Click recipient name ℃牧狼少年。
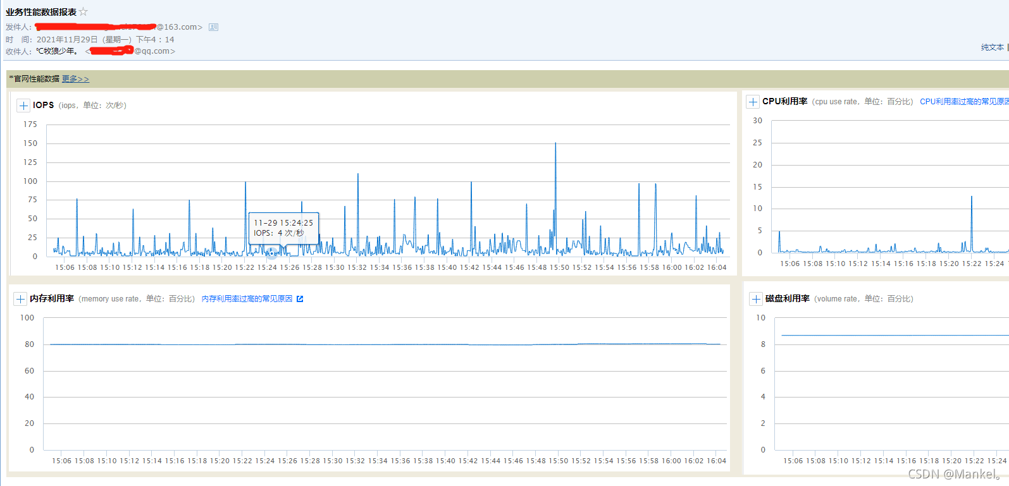Screen dimensions: 1009x486 [x=57, y=51]
